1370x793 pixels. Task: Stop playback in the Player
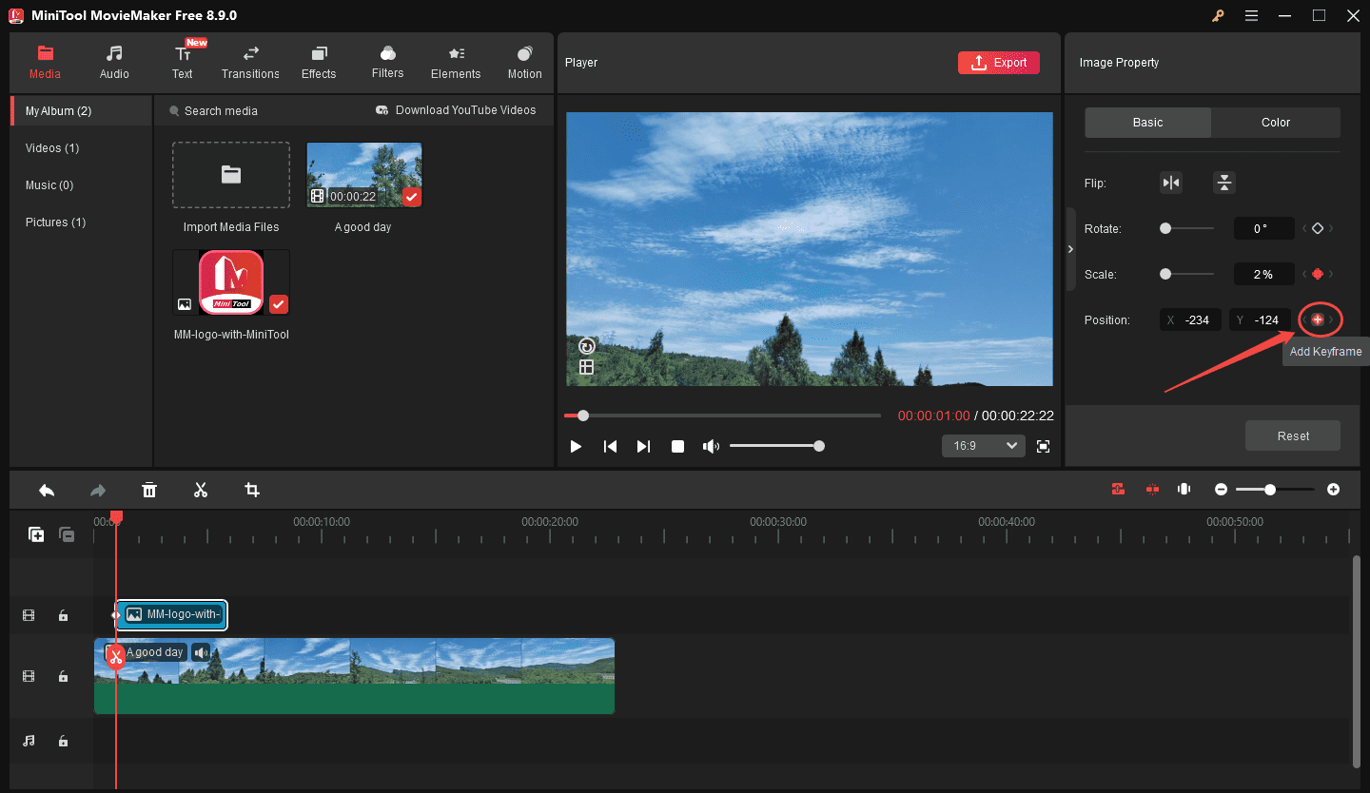click(677, 446)
